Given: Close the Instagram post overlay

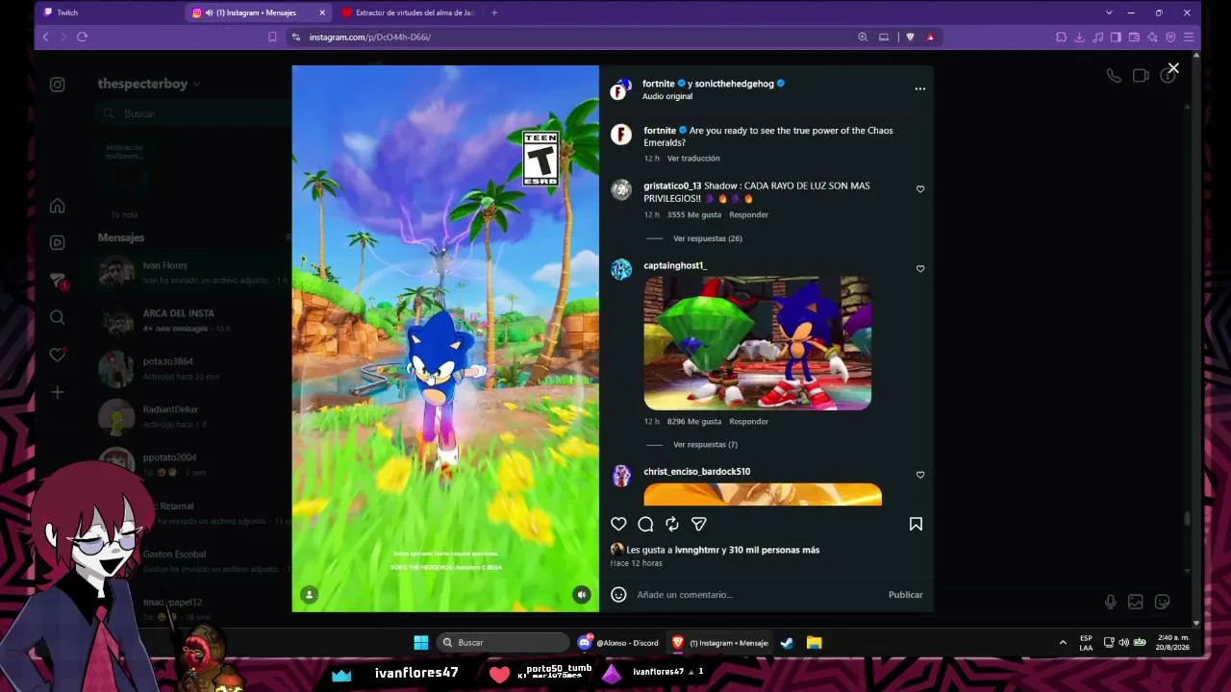Looking at the screenshot, I should (x=1173, y=68).
